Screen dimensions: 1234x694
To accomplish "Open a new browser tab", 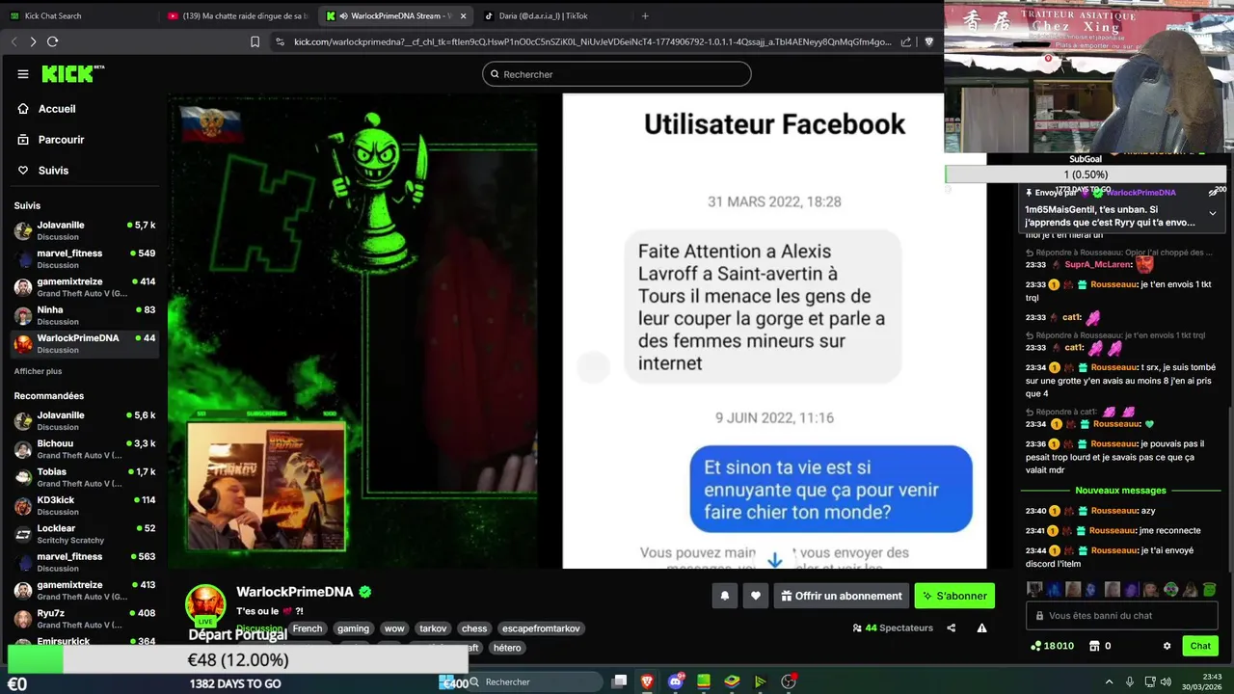I will pyautogui.click(x=645, y=15).
